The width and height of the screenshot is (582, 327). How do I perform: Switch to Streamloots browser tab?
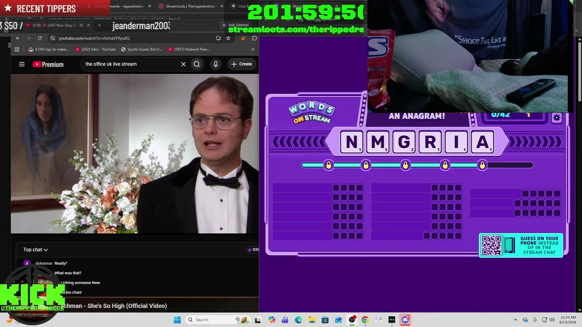(190, 6)
